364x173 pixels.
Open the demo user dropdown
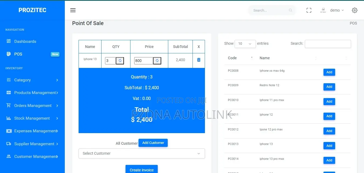pyautogui.click(x=337, y=10)
